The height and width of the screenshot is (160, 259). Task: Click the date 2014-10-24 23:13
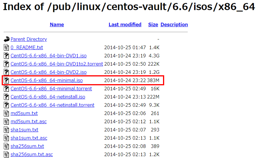point(125,97)
